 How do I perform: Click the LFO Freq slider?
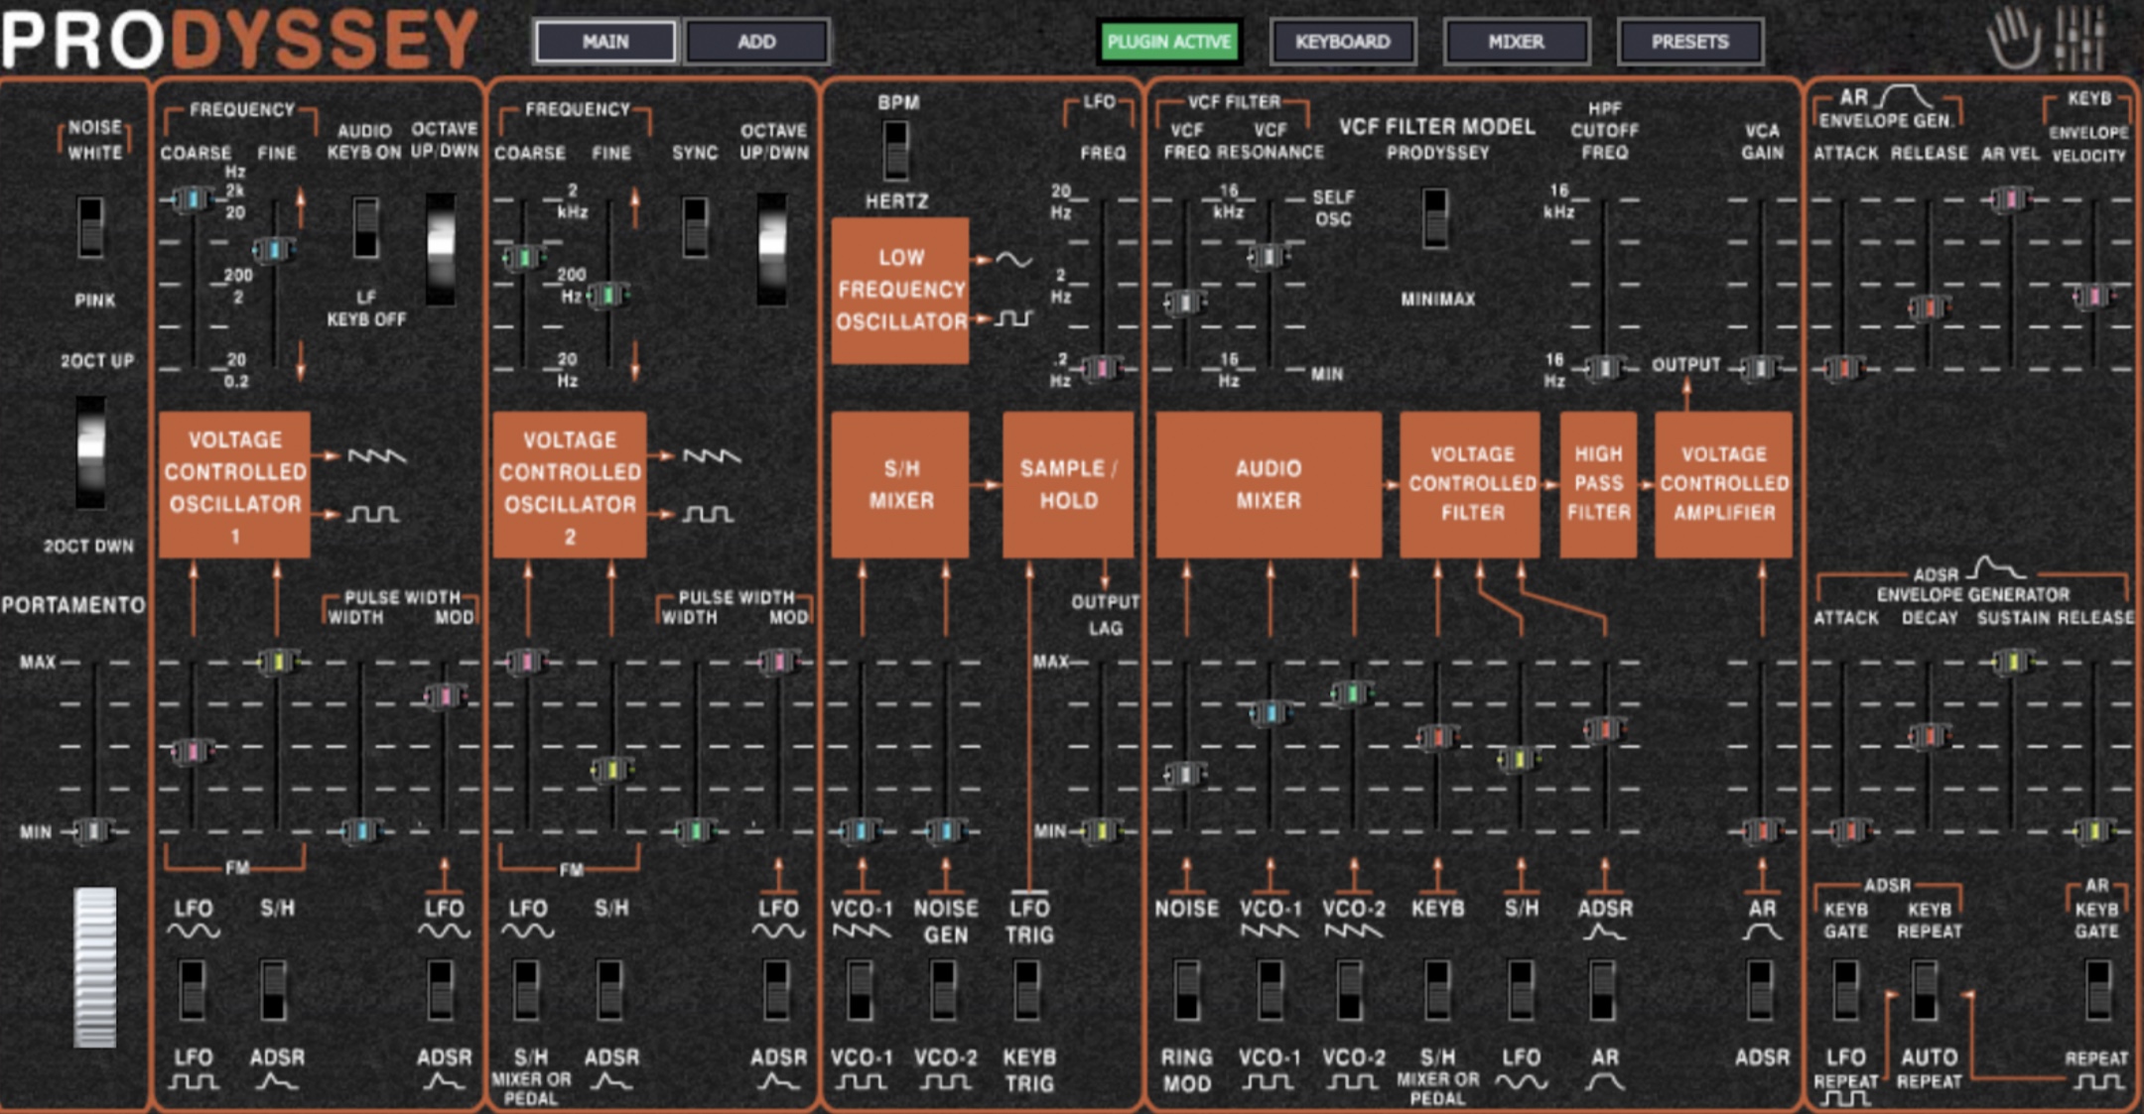[1101, 369]
